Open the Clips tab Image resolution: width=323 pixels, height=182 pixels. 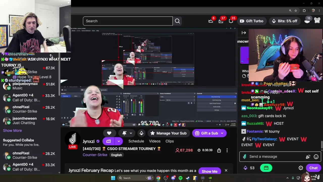(170, 141)
